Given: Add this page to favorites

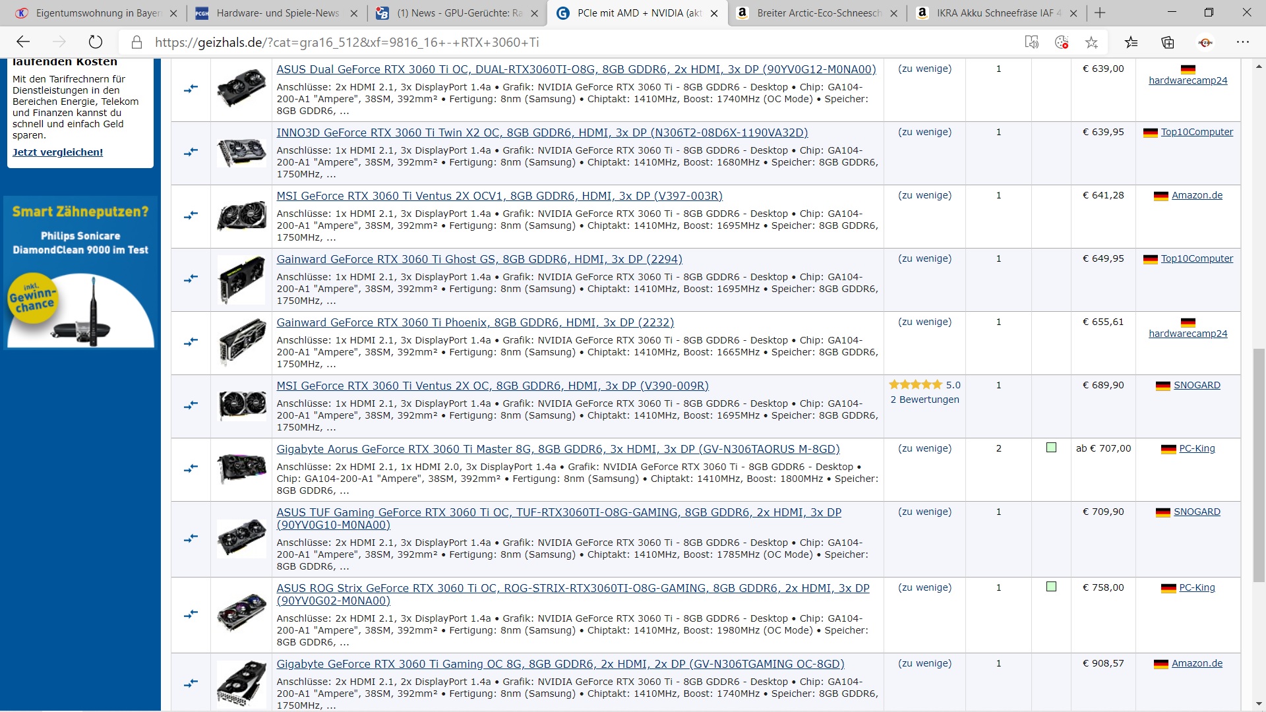Looking at the screenshot, I should click(1092, 42).
